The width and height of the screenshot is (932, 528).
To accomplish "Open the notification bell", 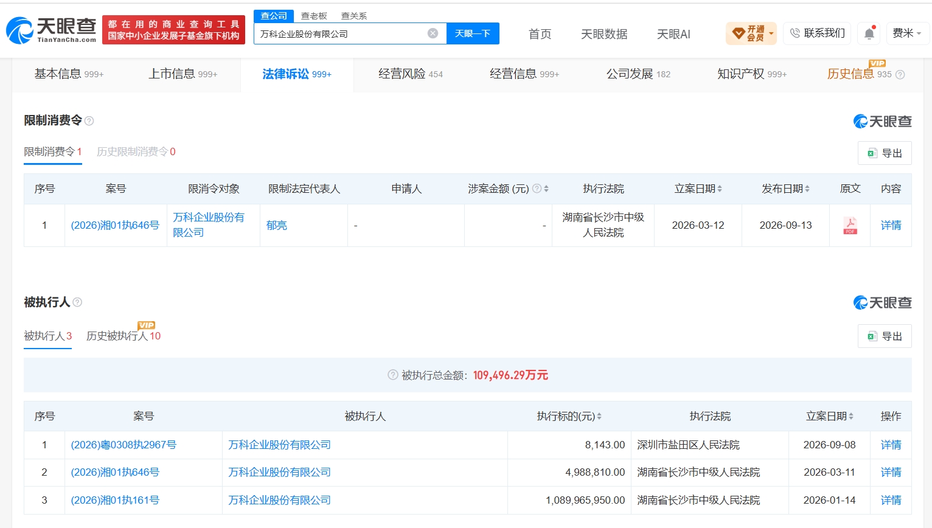I will pyautogui.click(x=869, y=33).
